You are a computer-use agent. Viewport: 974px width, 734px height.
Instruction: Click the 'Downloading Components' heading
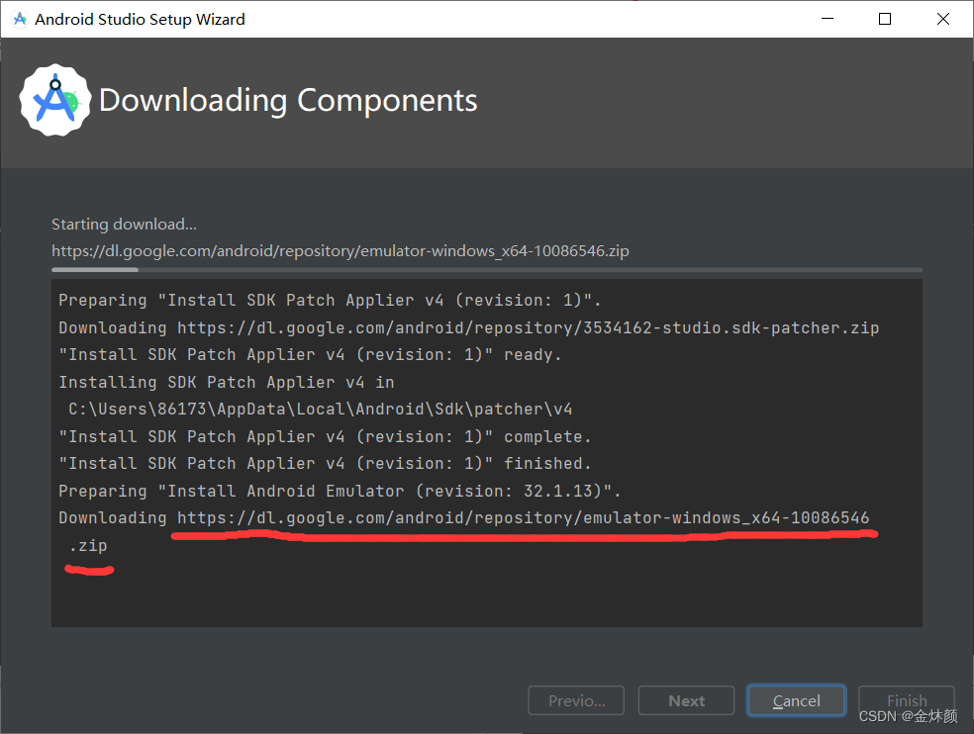tap(288, 100)
